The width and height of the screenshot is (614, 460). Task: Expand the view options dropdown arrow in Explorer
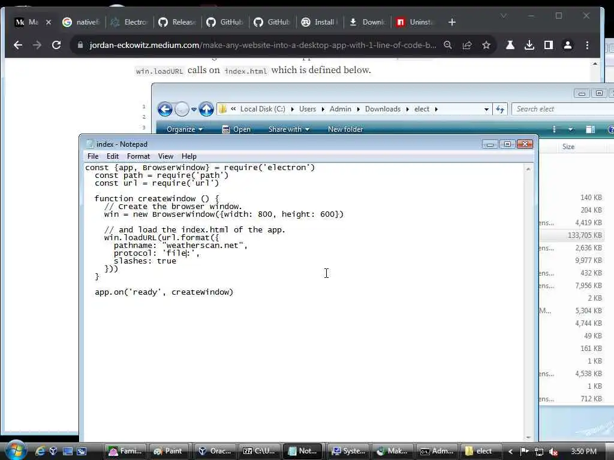[571, 129]
